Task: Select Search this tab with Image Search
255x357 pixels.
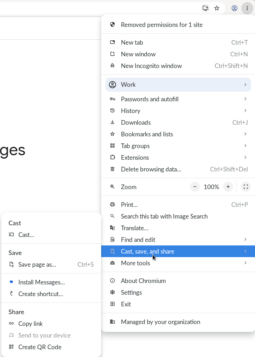Action: [x=178, y=216]
